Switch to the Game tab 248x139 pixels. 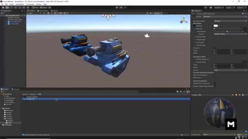[54, 11]
